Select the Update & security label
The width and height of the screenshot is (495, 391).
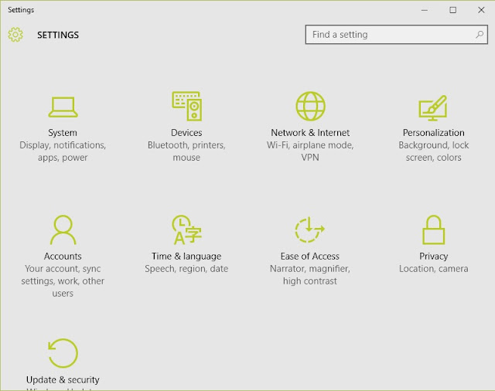point(63,380)
